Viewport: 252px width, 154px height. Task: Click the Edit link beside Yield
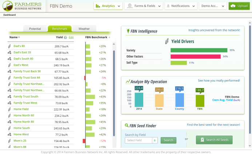[x=71, y=37]
